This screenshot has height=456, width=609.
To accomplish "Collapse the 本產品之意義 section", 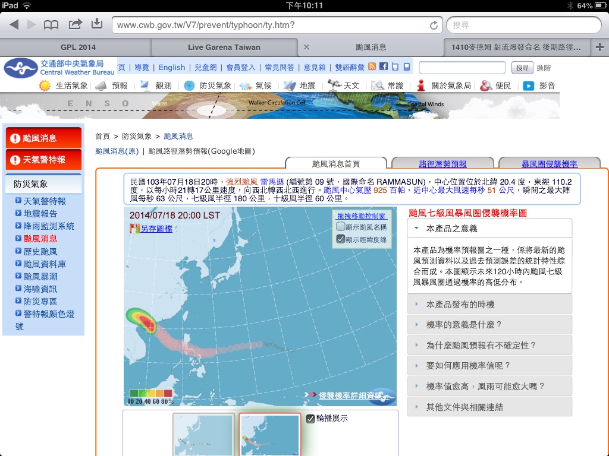I will [x=416, y=228].
